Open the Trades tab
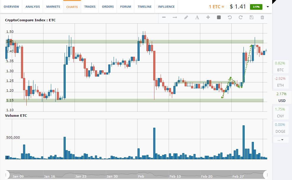The width and height of the screenshot is (292, 180). click(90, 7)
